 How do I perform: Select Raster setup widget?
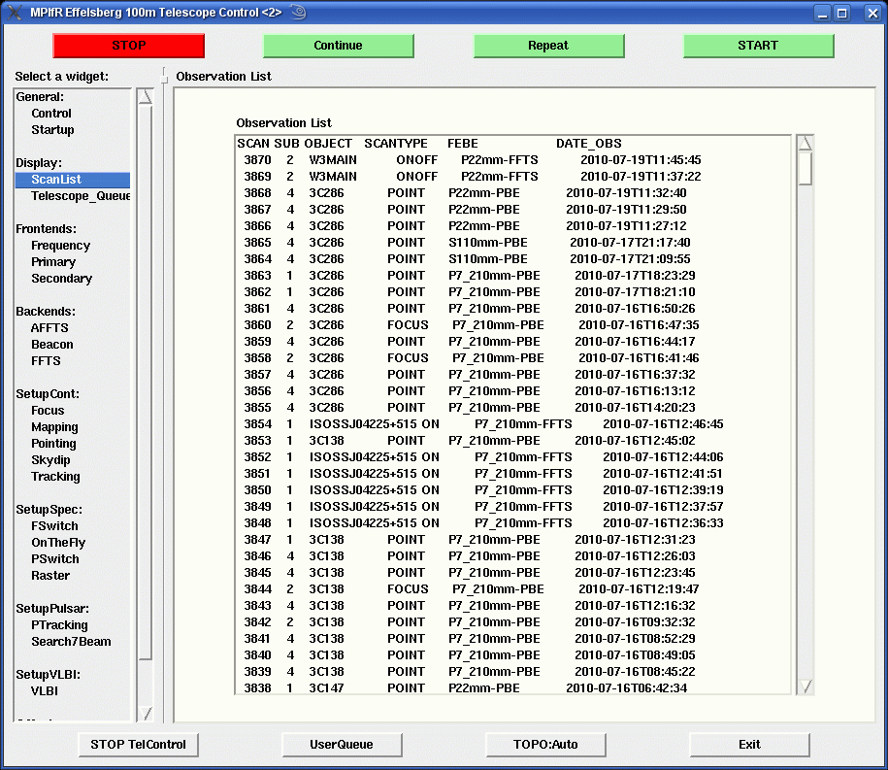[50, 575]
